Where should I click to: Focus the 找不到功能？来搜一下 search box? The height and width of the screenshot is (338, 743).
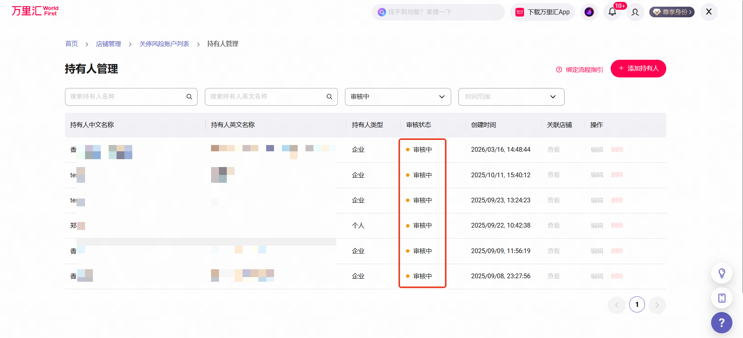438,12
